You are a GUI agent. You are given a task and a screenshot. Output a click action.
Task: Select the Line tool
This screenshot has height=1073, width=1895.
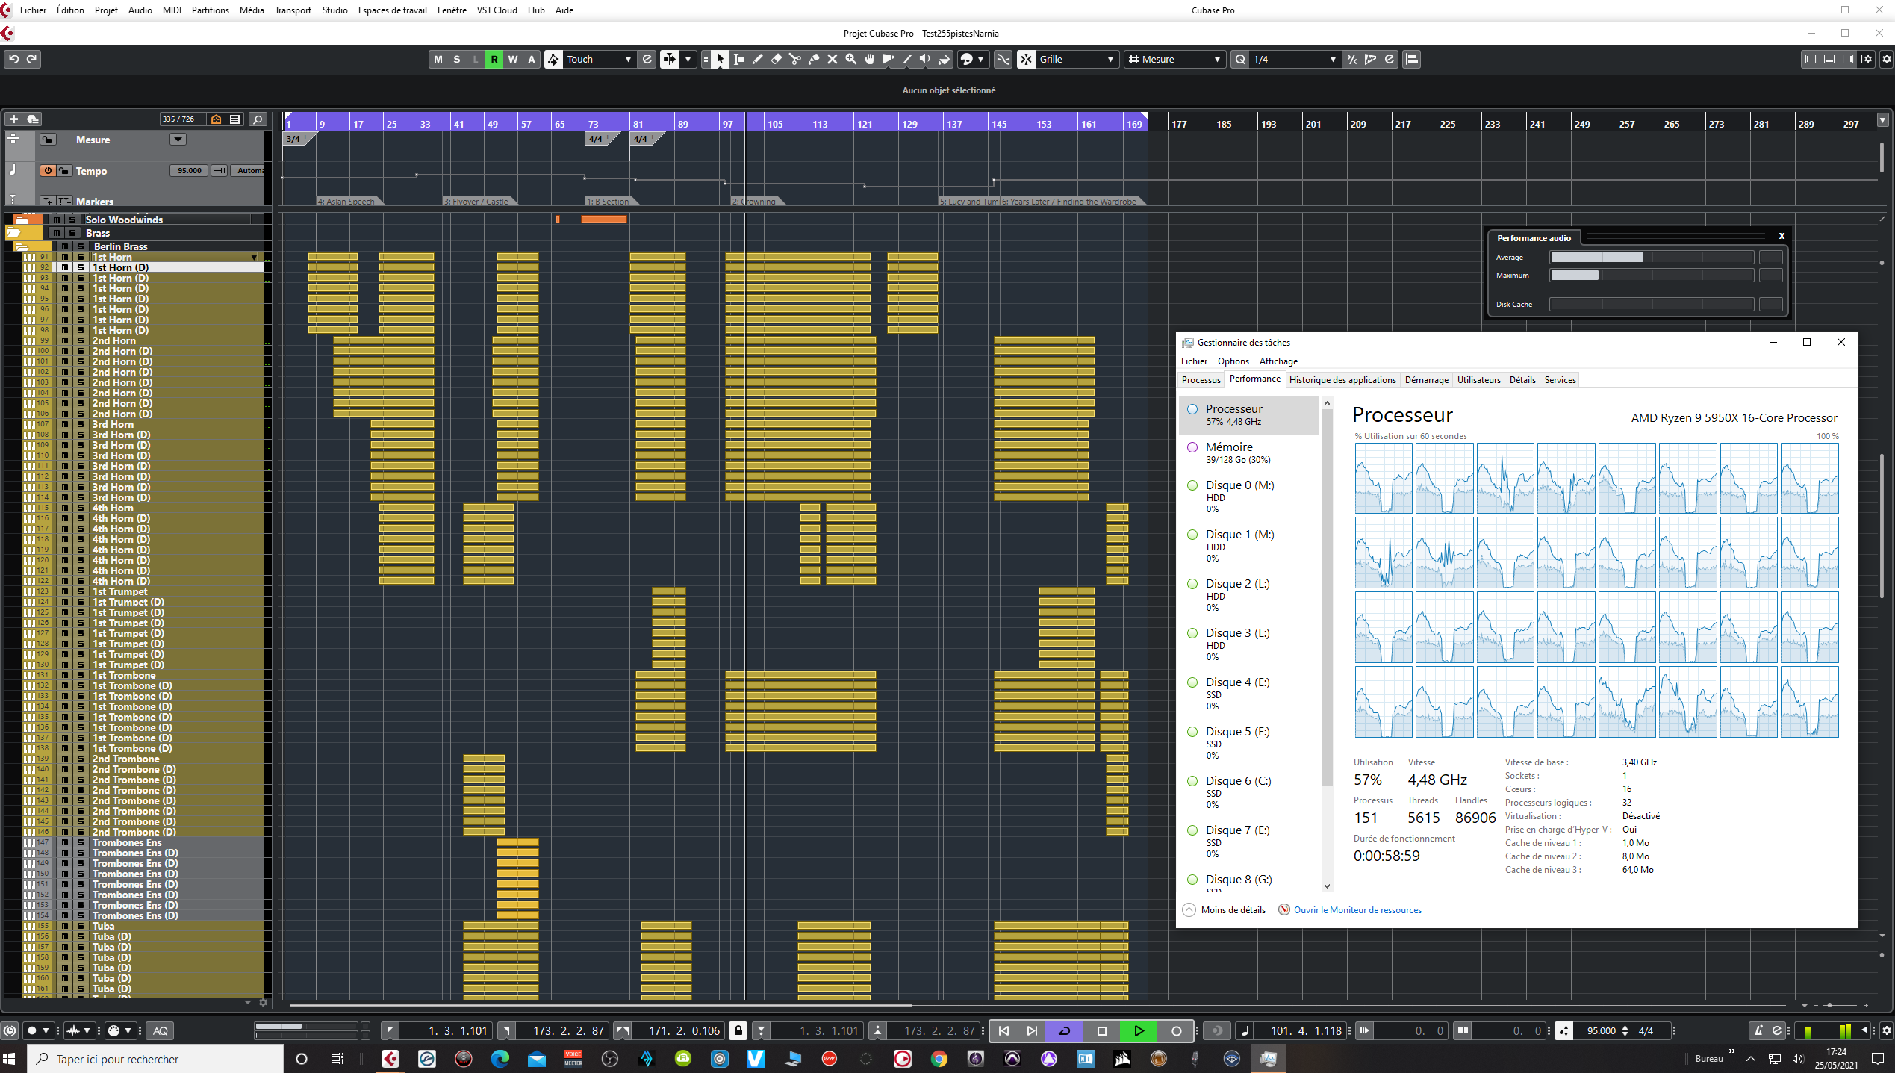pyautogui.click(x=907, y=59)
